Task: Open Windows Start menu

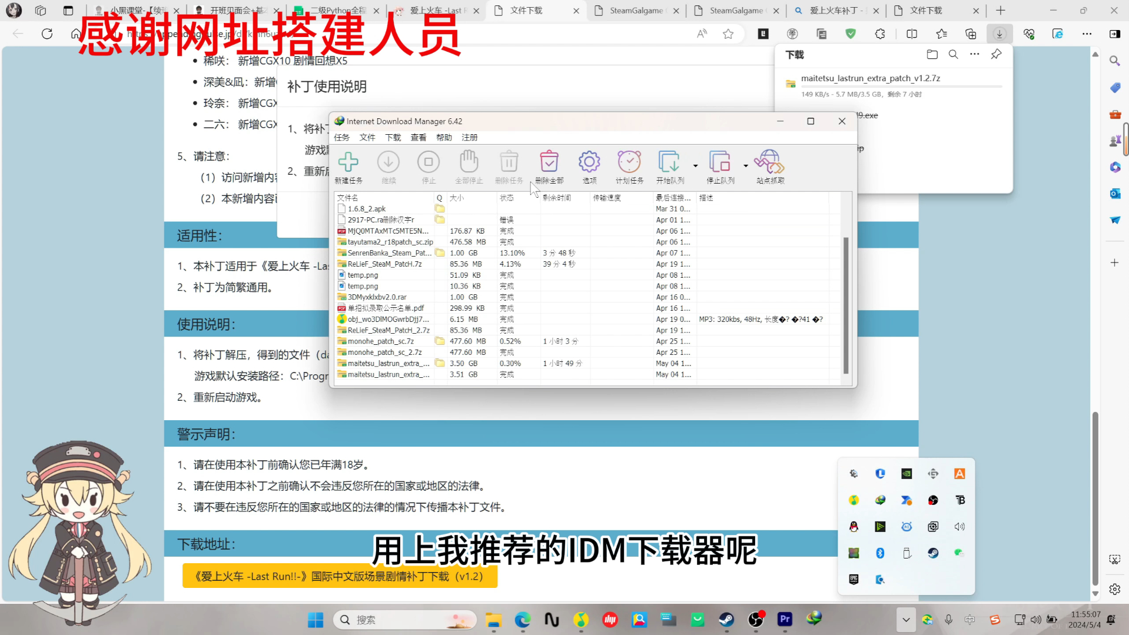Action: (x=316, y=620)
